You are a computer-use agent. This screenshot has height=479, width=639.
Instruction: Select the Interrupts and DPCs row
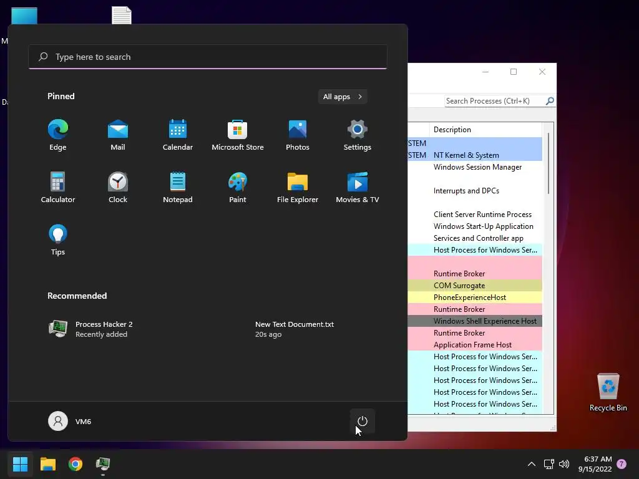pos(475,191)
